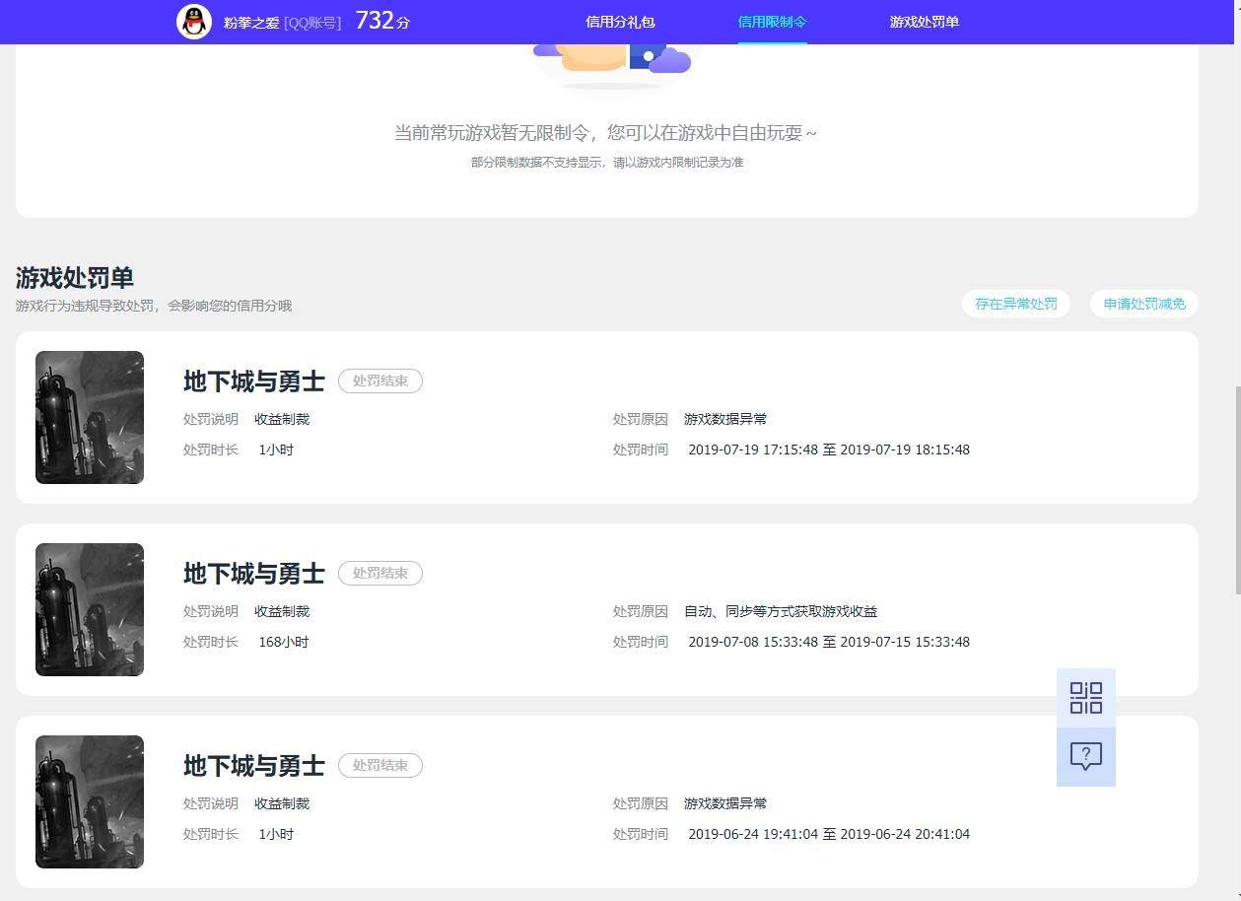Click the 732分 credit score
Screen dimensions: 1241x901
point(382,21)
